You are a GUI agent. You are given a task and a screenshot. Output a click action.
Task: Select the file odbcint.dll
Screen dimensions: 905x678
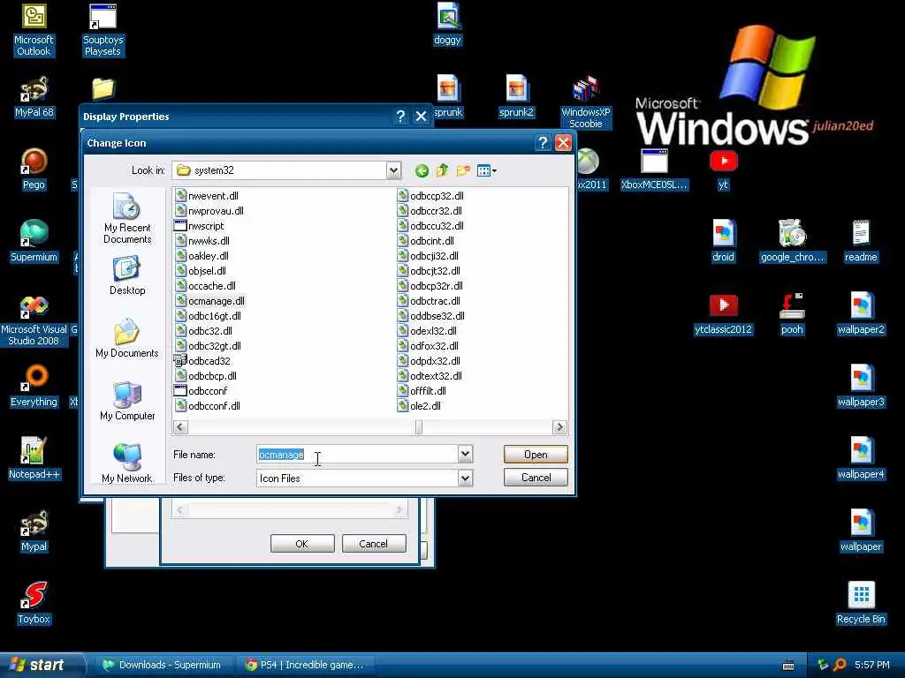[426, 241]
